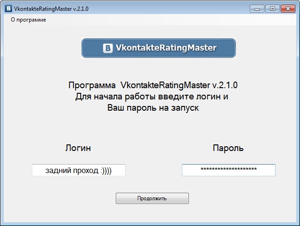Click the window title 'VkontakteRatingMaster v.2.1.0'
The width and height of the screenshot is (300, 226).
51,9
